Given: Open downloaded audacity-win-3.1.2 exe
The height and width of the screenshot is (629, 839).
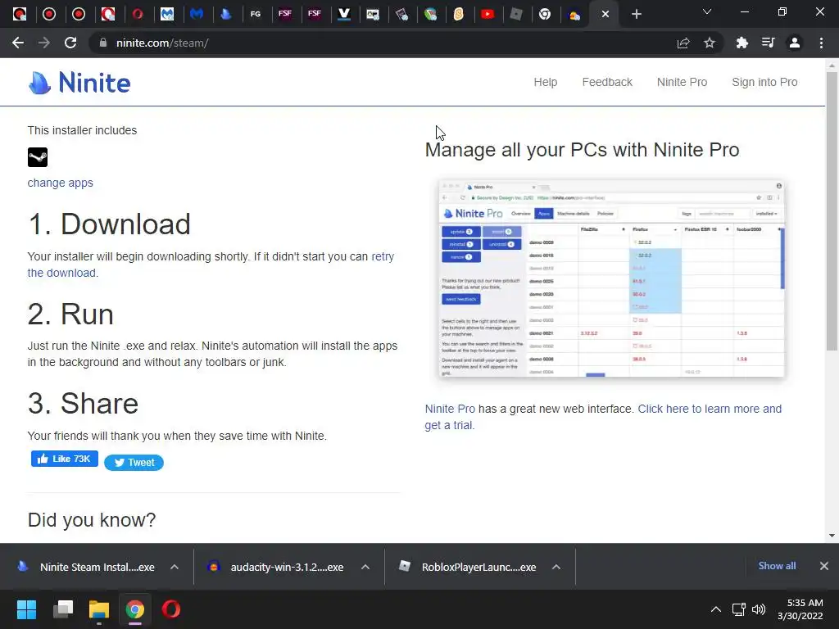Looking at the screenshot, I should click(287, 567).
